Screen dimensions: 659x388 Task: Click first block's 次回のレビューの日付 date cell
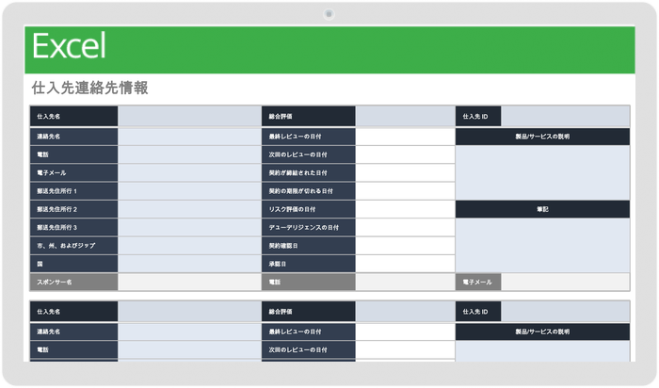pyautogui.click(x=405, y=154)
